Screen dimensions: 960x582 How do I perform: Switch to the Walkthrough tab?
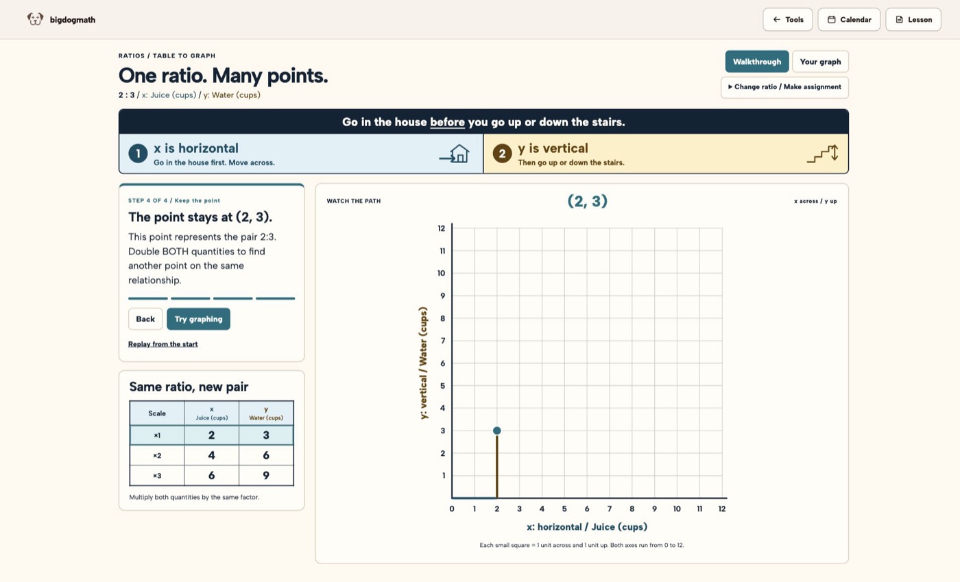(x=757, y=62)
